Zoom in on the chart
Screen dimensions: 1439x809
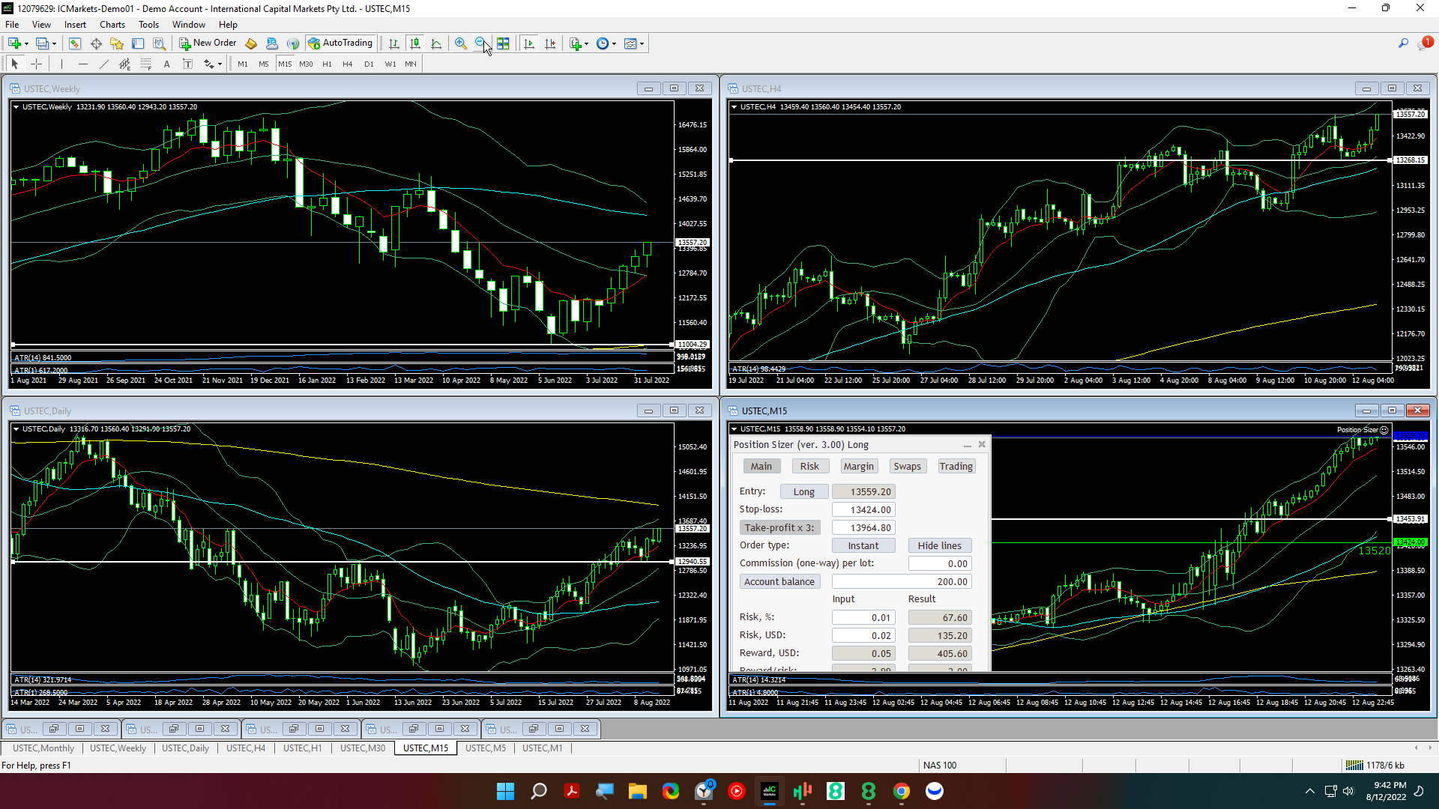(461, 43)
